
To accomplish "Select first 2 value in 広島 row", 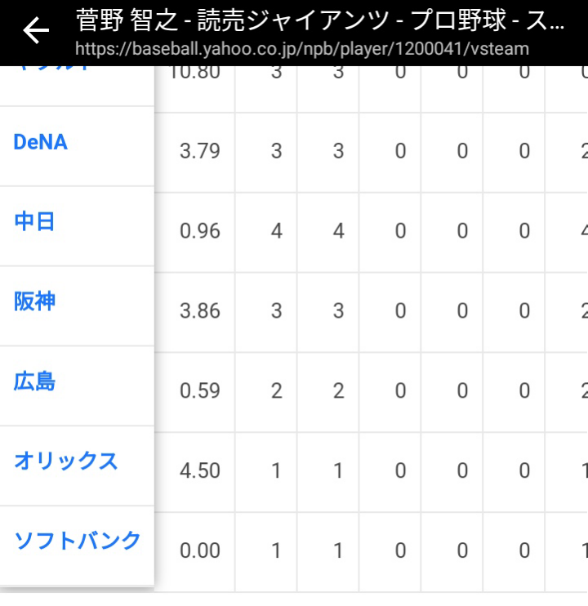I will 276,390.
